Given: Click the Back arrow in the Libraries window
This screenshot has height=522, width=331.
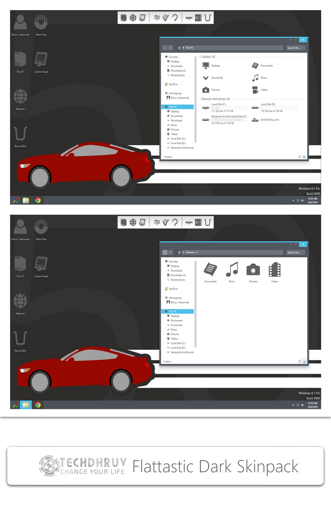Looking at the screenshot, I should coord(165,253).
